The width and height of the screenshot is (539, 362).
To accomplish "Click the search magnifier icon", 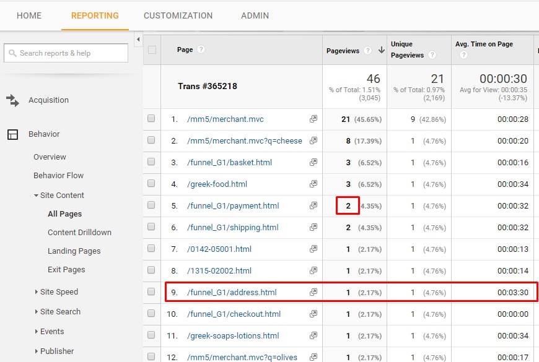I will point(12,54).
